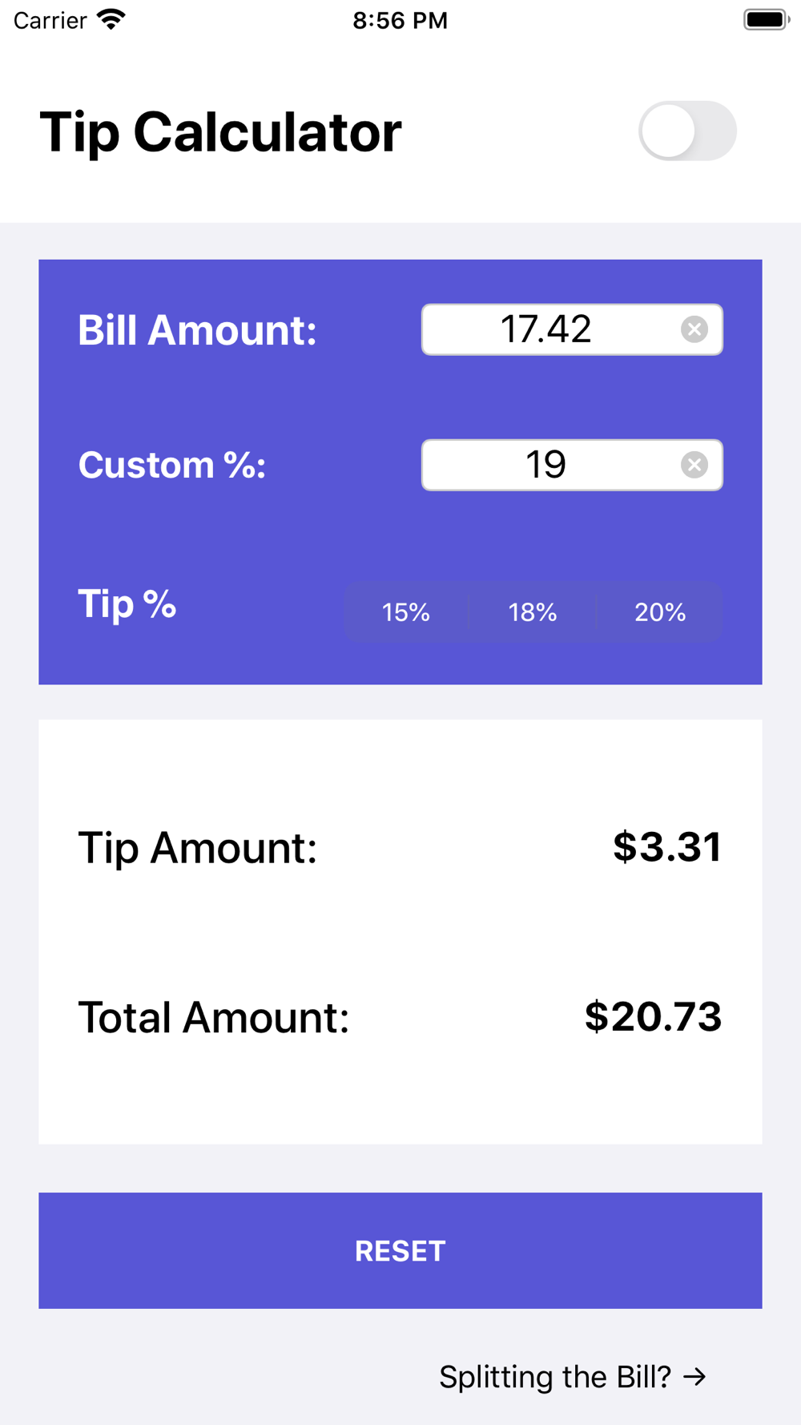Viewport: 801px width, 1425px height.
Task: Open the Splitting the Bill? link
Action: (573, 1377)
